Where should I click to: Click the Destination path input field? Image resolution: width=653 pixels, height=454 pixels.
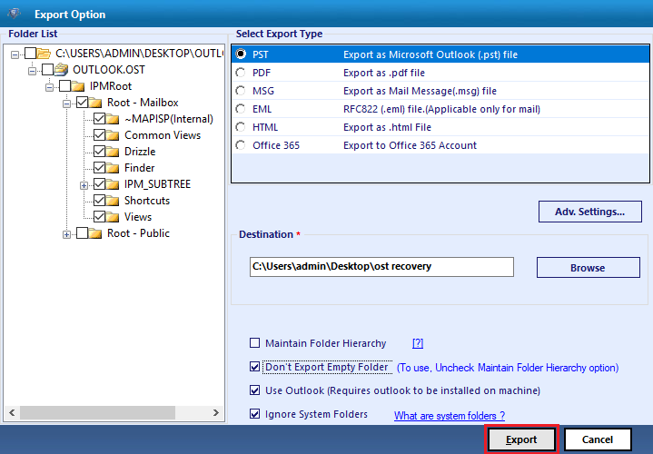[x=381, y=267]
